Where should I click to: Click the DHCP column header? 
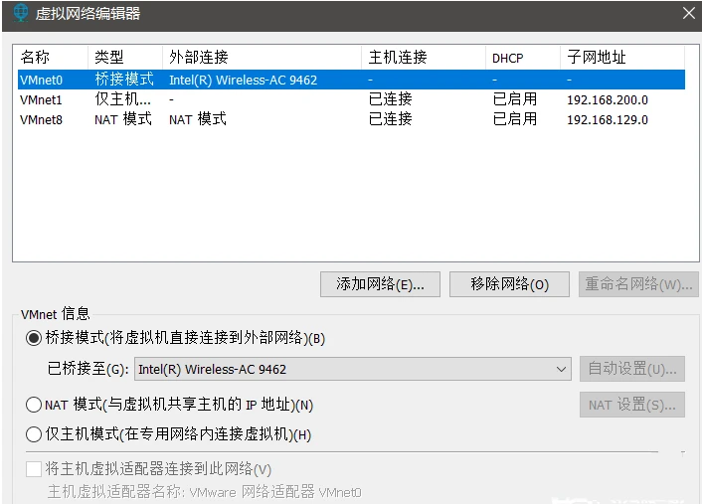(x=523, y=58)
